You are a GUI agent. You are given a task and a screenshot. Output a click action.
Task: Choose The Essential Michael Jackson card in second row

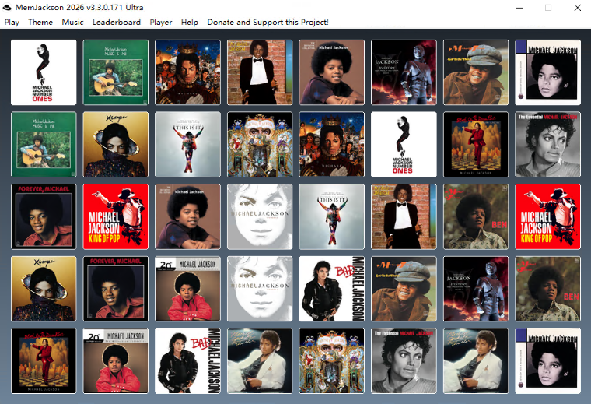pos(548,145)
